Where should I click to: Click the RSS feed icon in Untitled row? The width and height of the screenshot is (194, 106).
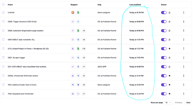[73, 12]
